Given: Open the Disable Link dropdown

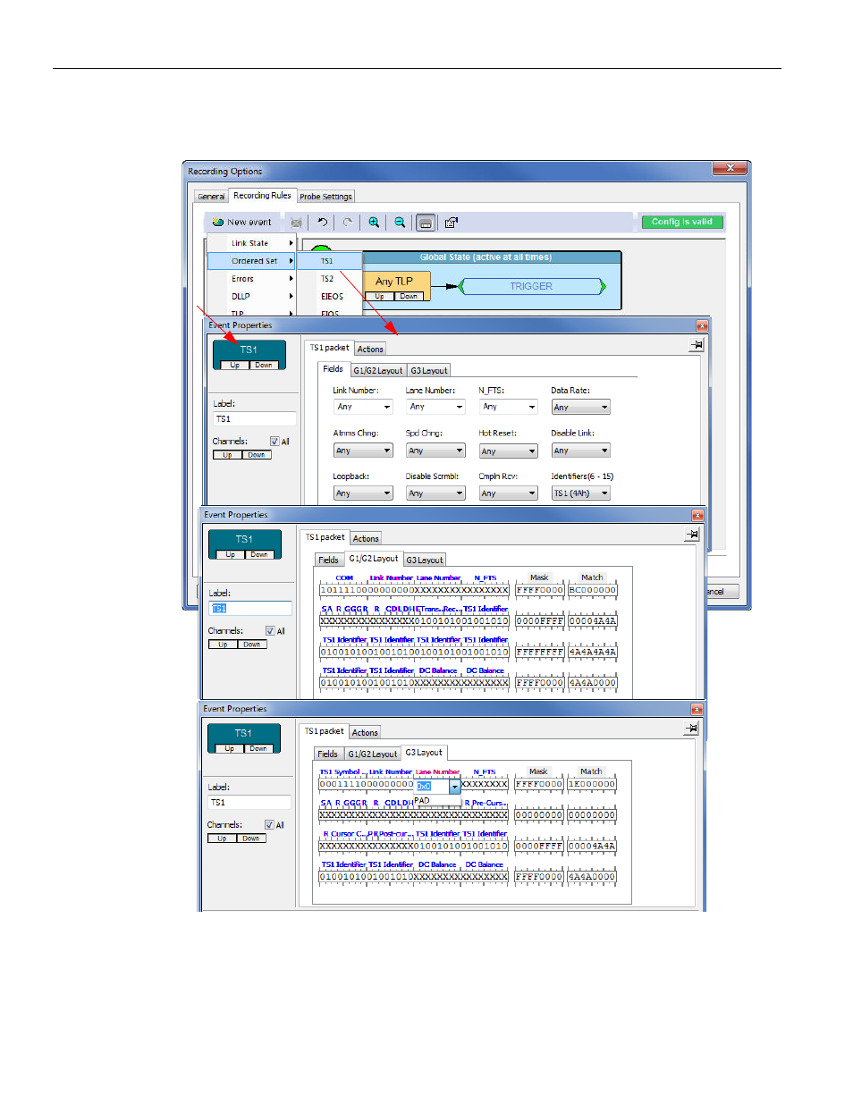Looking at the screenshot, I should [x=581, y=451].
